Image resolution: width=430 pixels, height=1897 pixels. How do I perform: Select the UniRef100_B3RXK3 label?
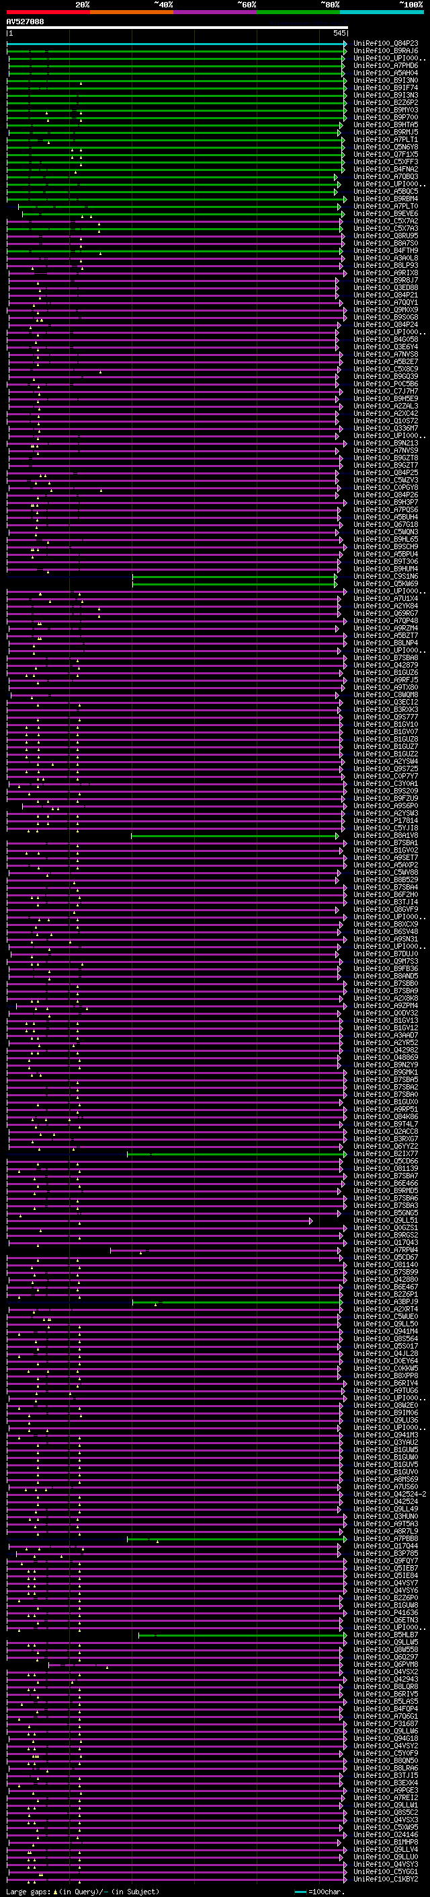386,710
